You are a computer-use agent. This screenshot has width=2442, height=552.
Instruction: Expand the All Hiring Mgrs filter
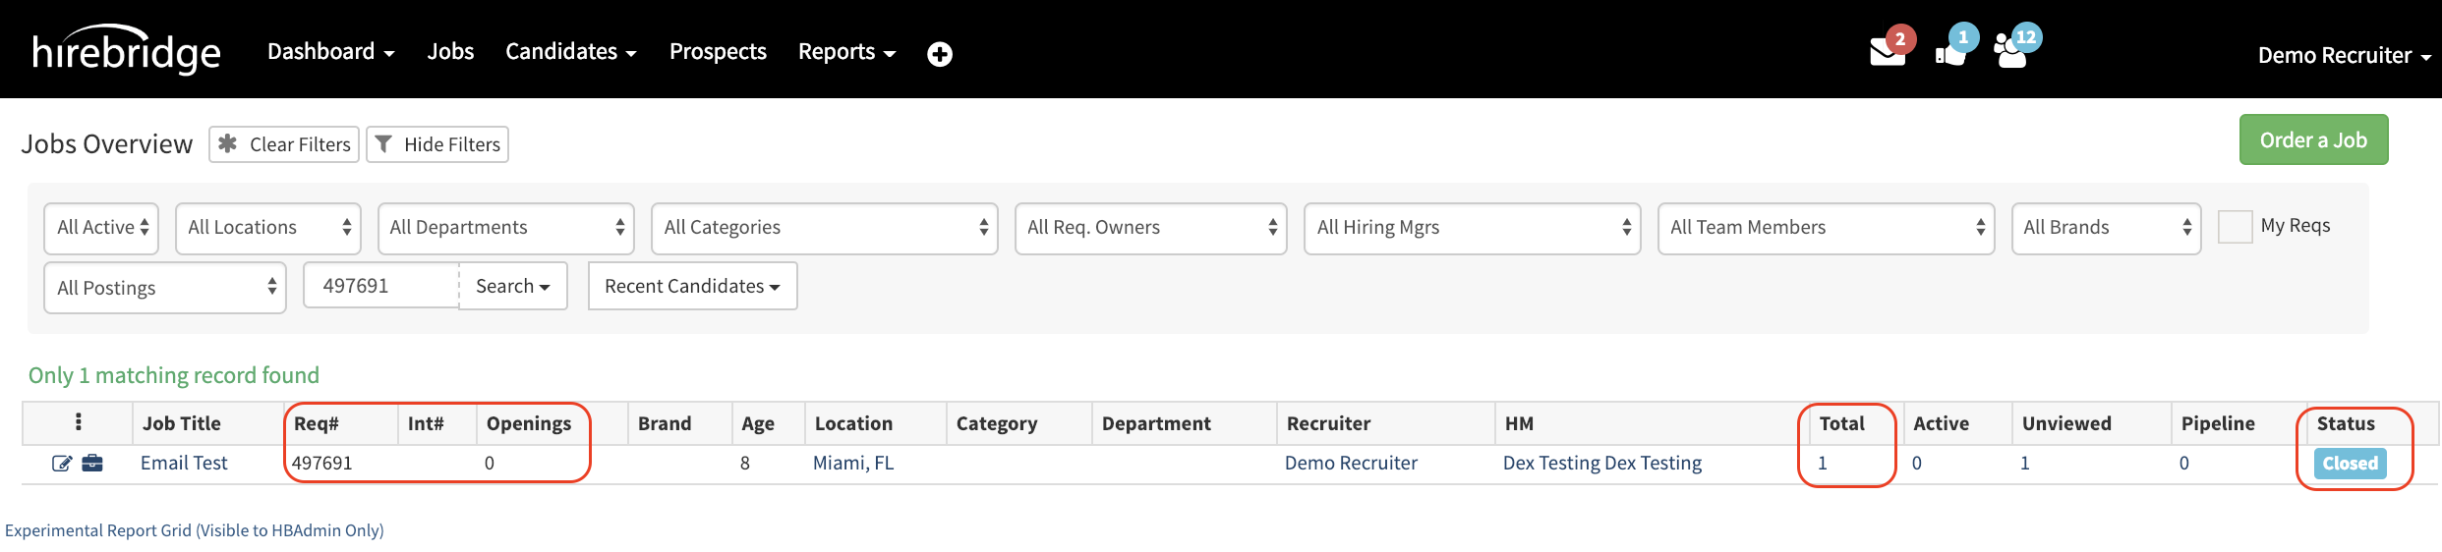(1473, 228)
